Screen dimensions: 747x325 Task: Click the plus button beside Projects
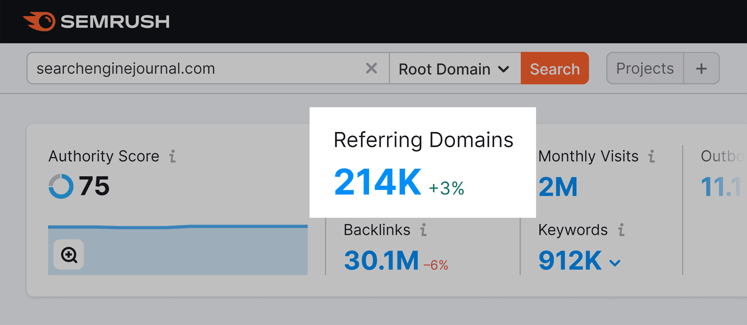701,68
